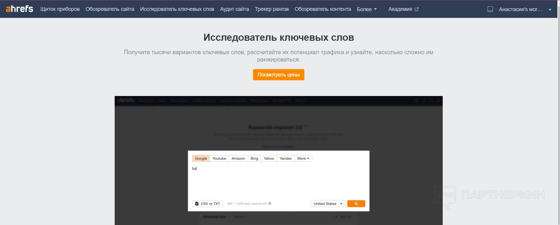This screenshot has width=560, height=225.
Task: Open Щиток приборов in the navigation
Action: [x=60, y=9]
